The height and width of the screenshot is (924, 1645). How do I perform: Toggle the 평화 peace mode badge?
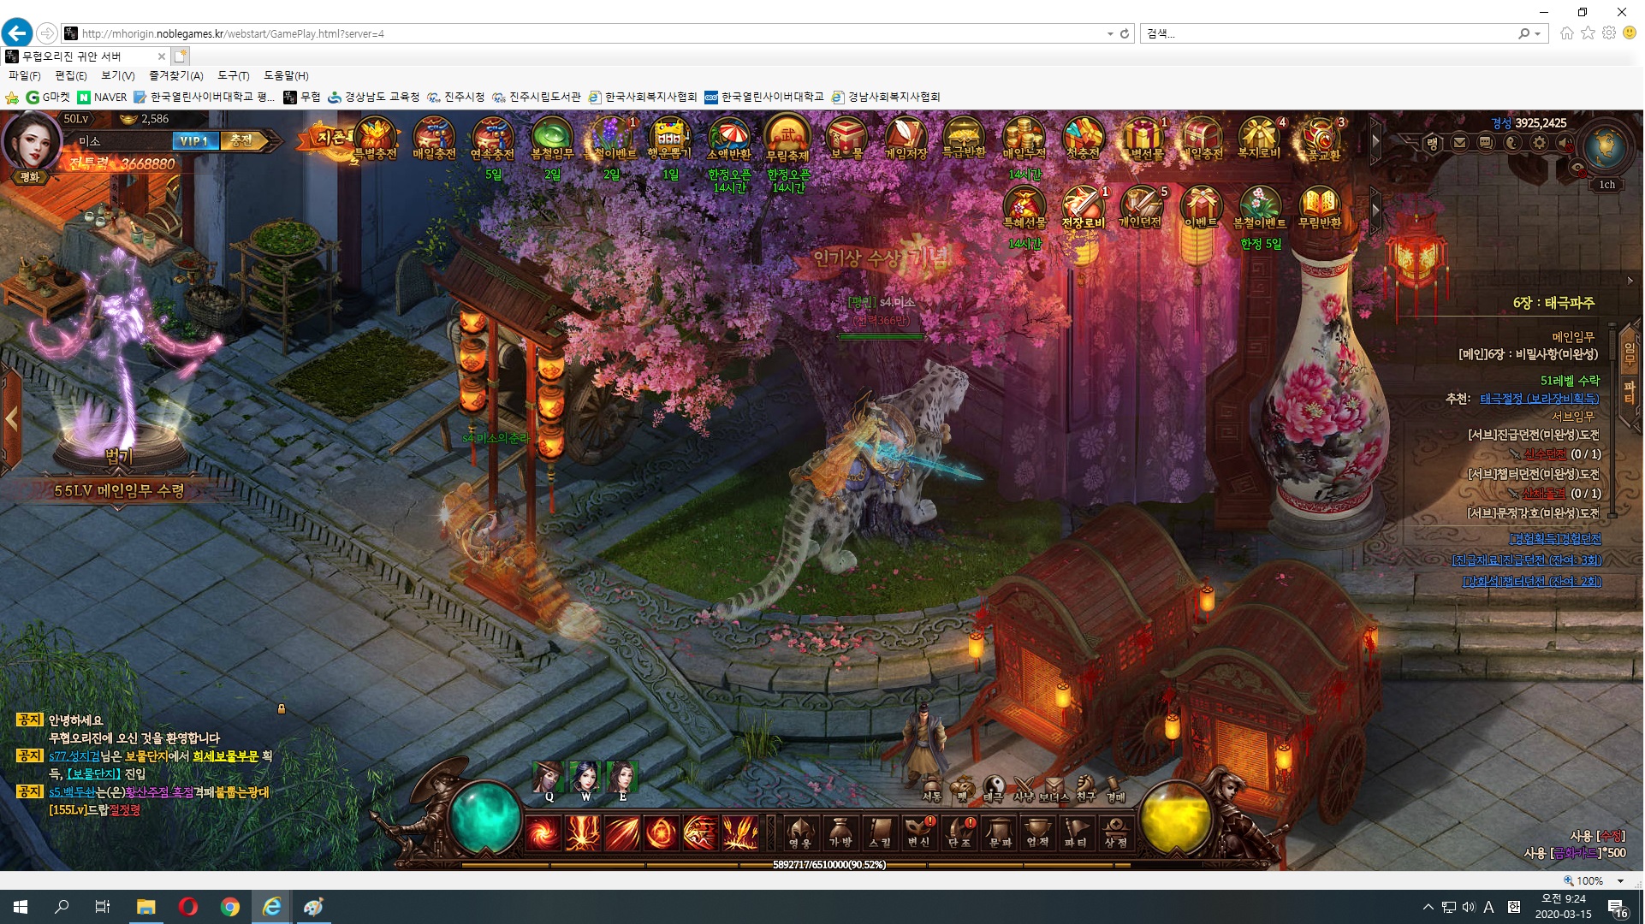[30, 177]
